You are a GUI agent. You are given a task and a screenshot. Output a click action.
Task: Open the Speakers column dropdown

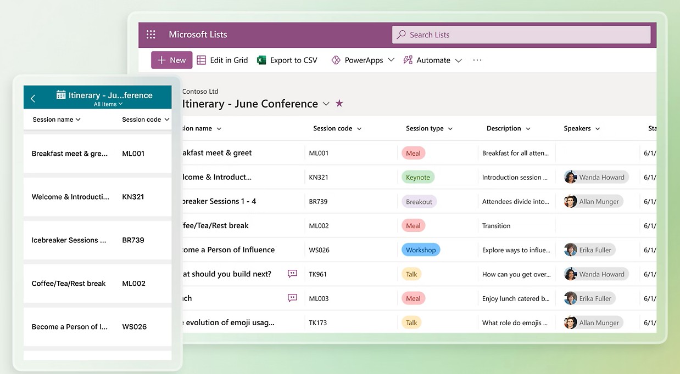598,129
